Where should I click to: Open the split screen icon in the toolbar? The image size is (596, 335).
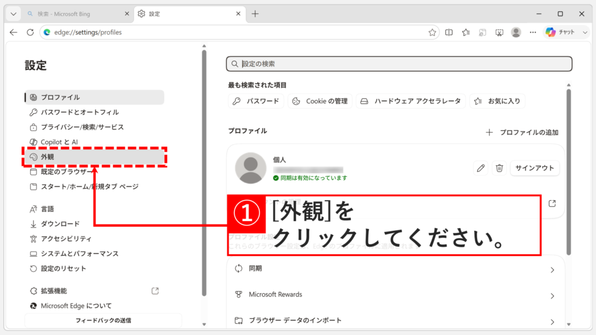pyautogui.click(x=449, y=33)
